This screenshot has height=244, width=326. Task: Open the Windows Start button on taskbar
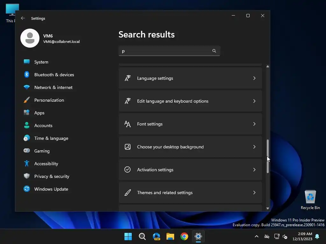(x=128, y=236)
